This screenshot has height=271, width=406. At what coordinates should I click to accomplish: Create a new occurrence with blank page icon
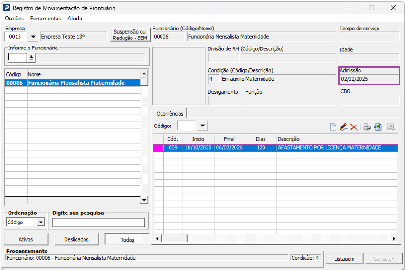pyautogui.click(x=333, y=127)
